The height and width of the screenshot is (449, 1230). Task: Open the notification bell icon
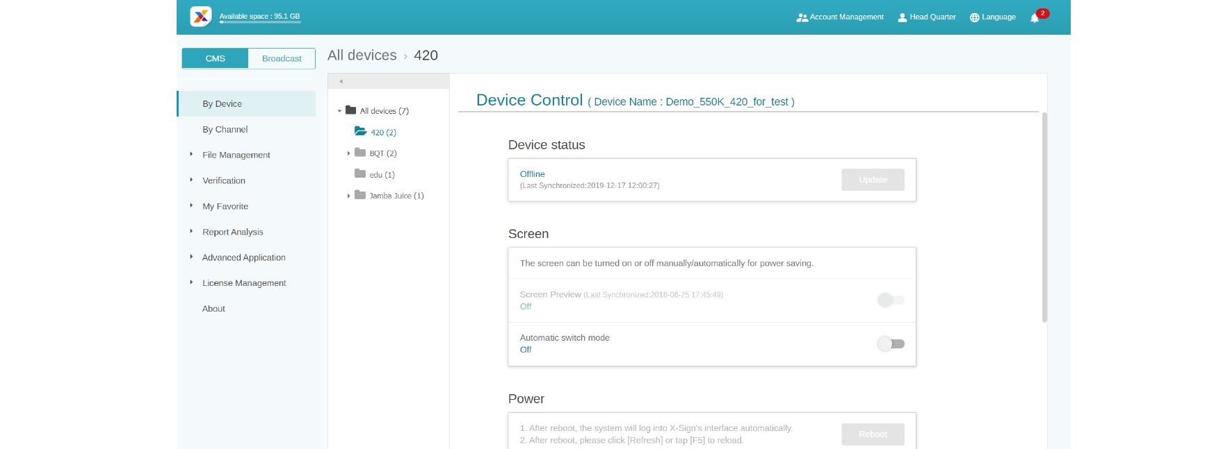point(1035,18)
